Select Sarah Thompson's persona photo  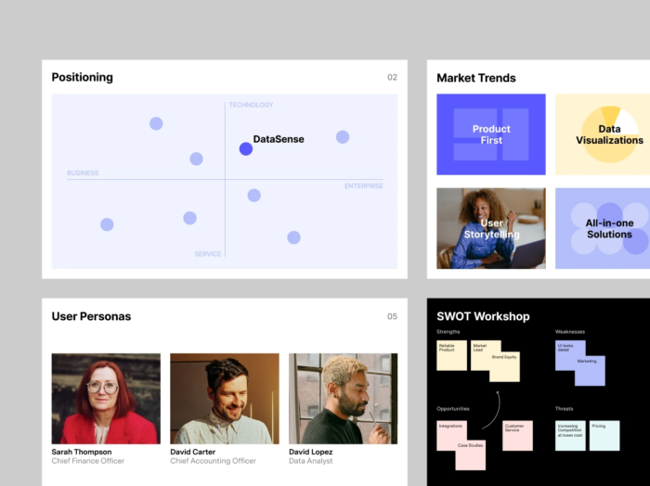[106, 398]
